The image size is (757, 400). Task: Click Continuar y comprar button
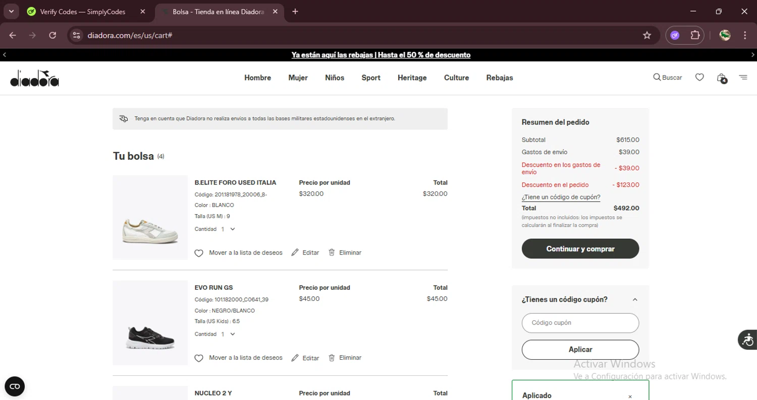tap(580, 249)
